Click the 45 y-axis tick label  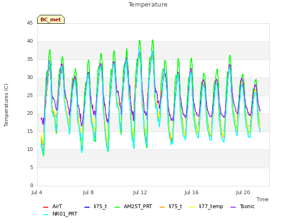(x=30, y=23)
